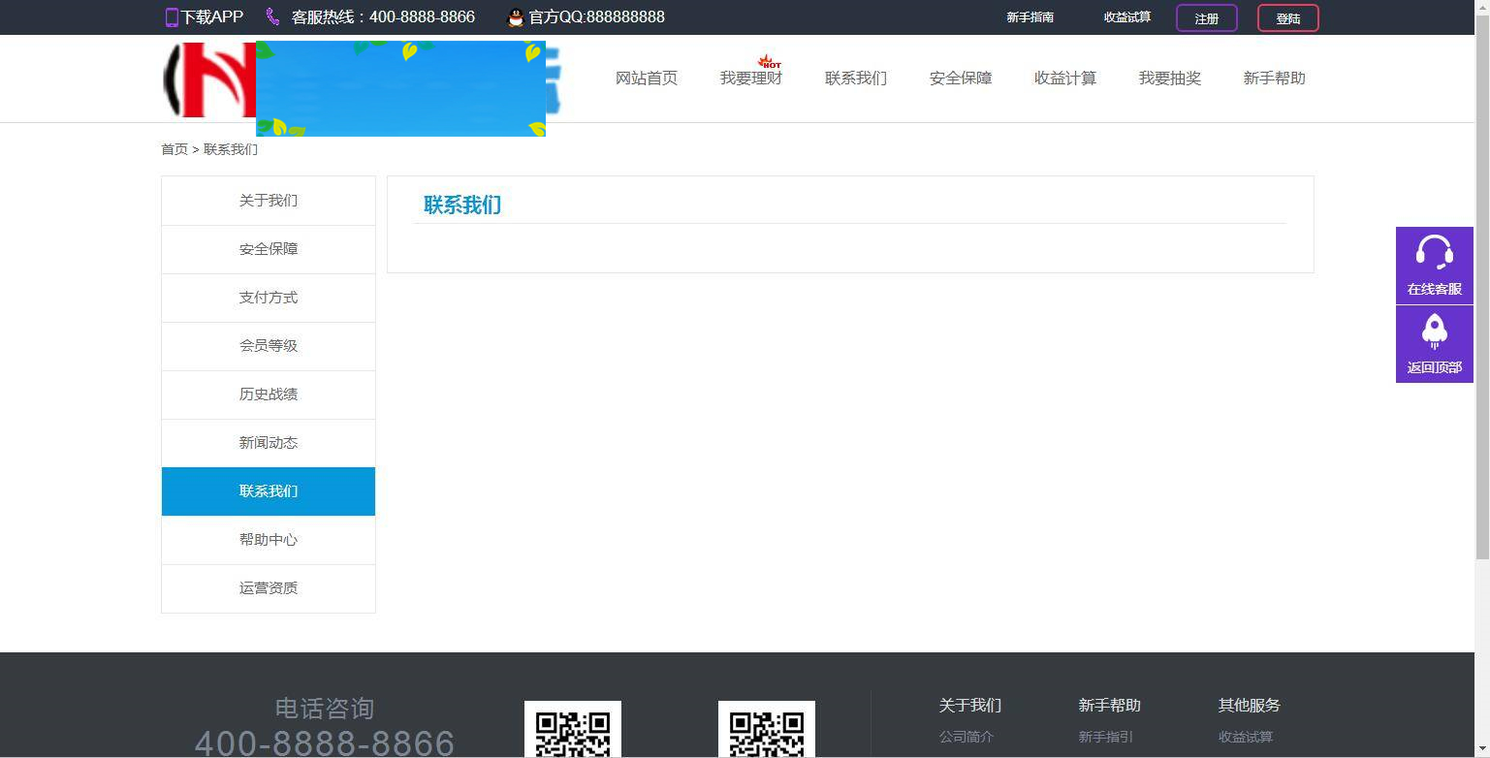This screenshot has height=758, width=1490.
Task: Navigate to 首页 via the breadcrumb link
Action: (174, 149)
